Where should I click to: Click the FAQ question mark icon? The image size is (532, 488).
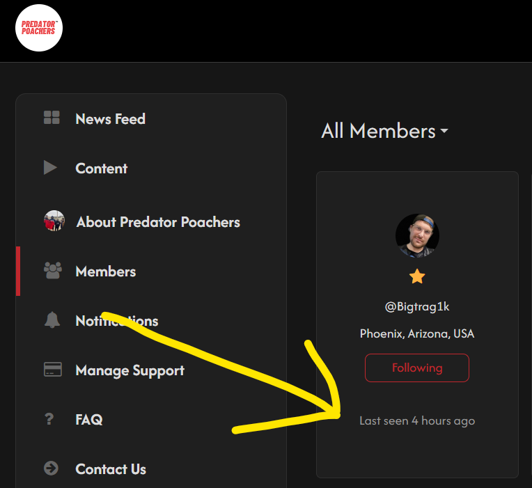pyautogui.click(x=49, y=419)
